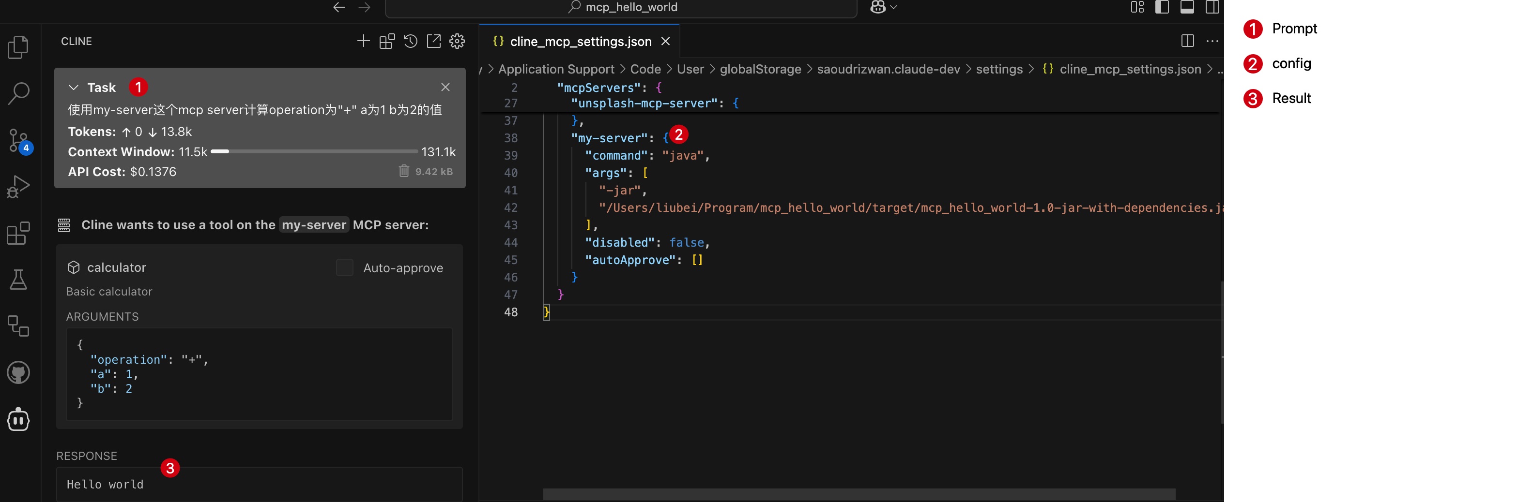This screenshot has width=1534, height=502.
Task: Click the editor horizontal scrollbar
Action: 859,494
